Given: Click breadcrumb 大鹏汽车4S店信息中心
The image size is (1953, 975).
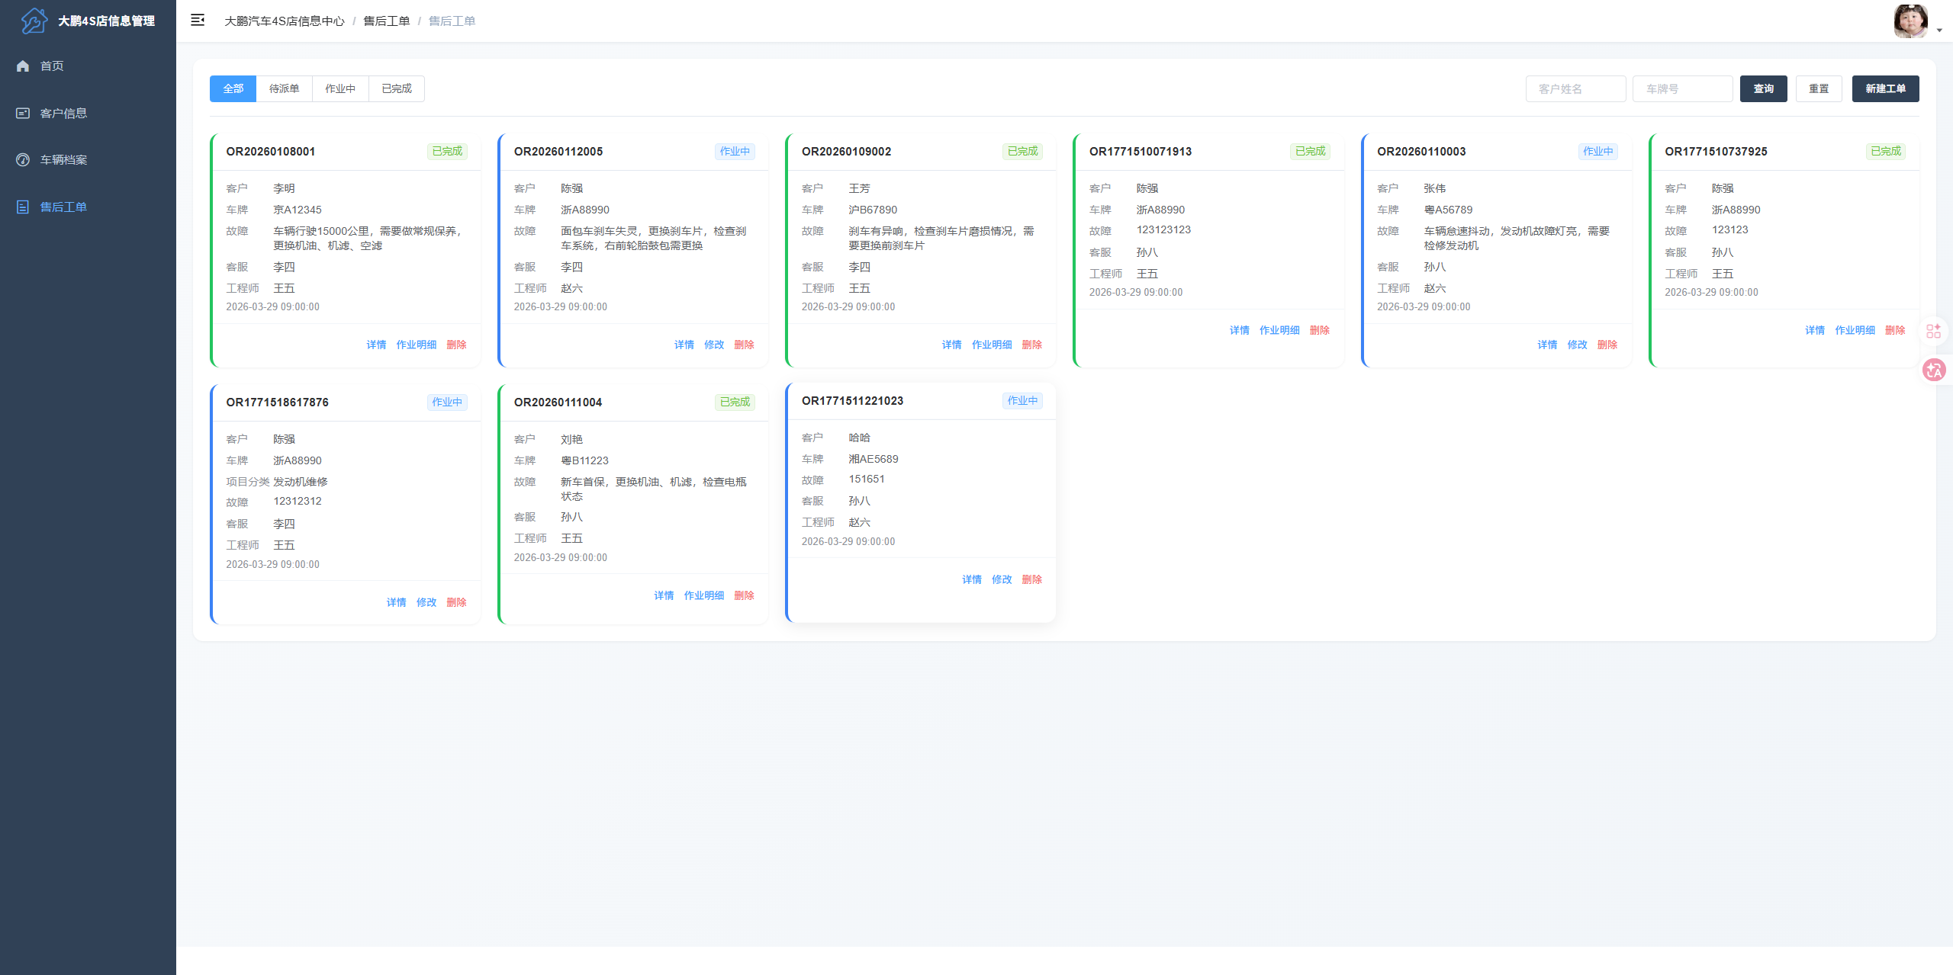Looking at the screenshot, I should coord(285,21).
